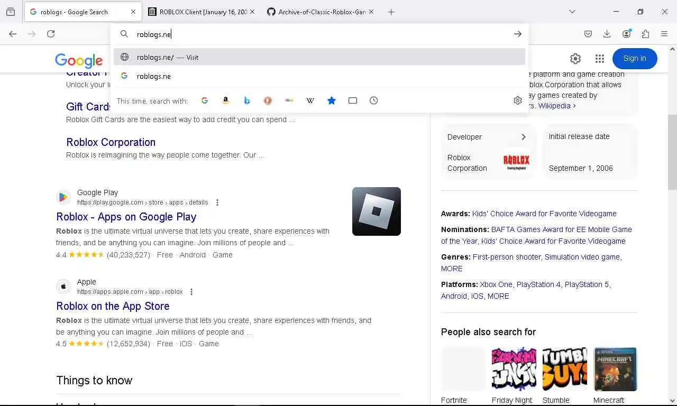This screenshot has width=677, height=406.
Task: Click the Go arrow in address bar
Action: coord(517,34)
